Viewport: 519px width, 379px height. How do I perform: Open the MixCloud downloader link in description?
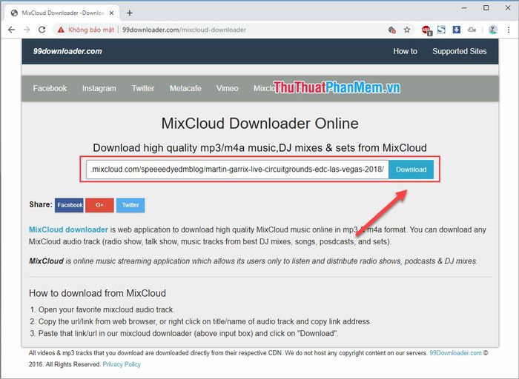click(x=68, y=229)
